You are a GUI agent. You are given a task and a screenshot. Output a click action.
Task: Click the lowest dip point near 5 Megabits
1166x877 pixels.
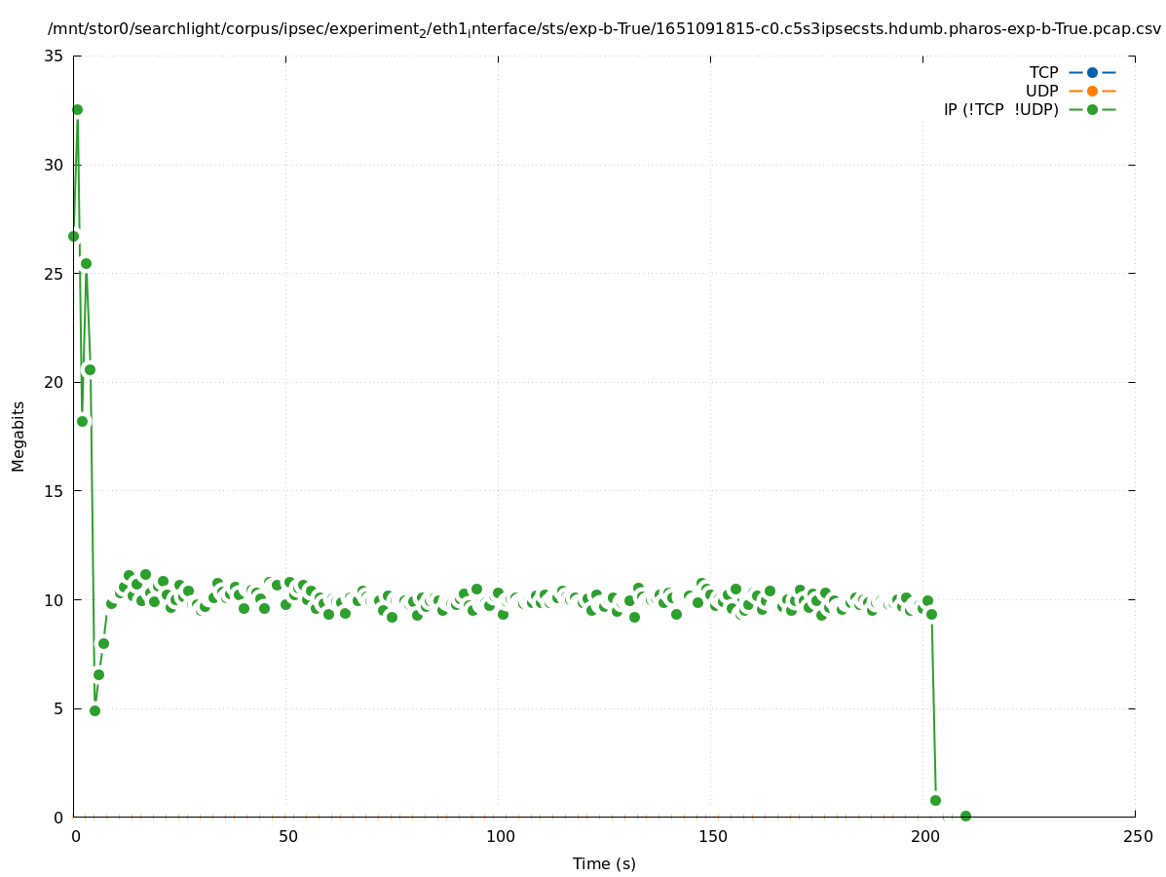click(94, 710)
